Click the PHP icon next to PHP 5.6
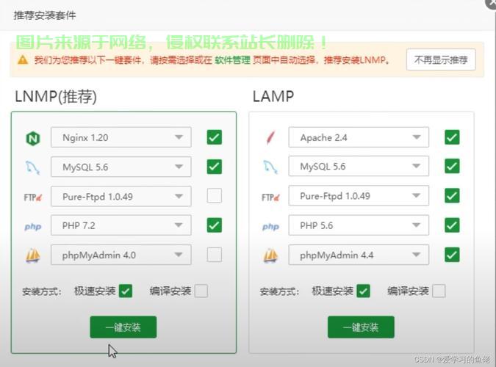The height and width of the screenshot is (367, 496). [x=270, y=226]
